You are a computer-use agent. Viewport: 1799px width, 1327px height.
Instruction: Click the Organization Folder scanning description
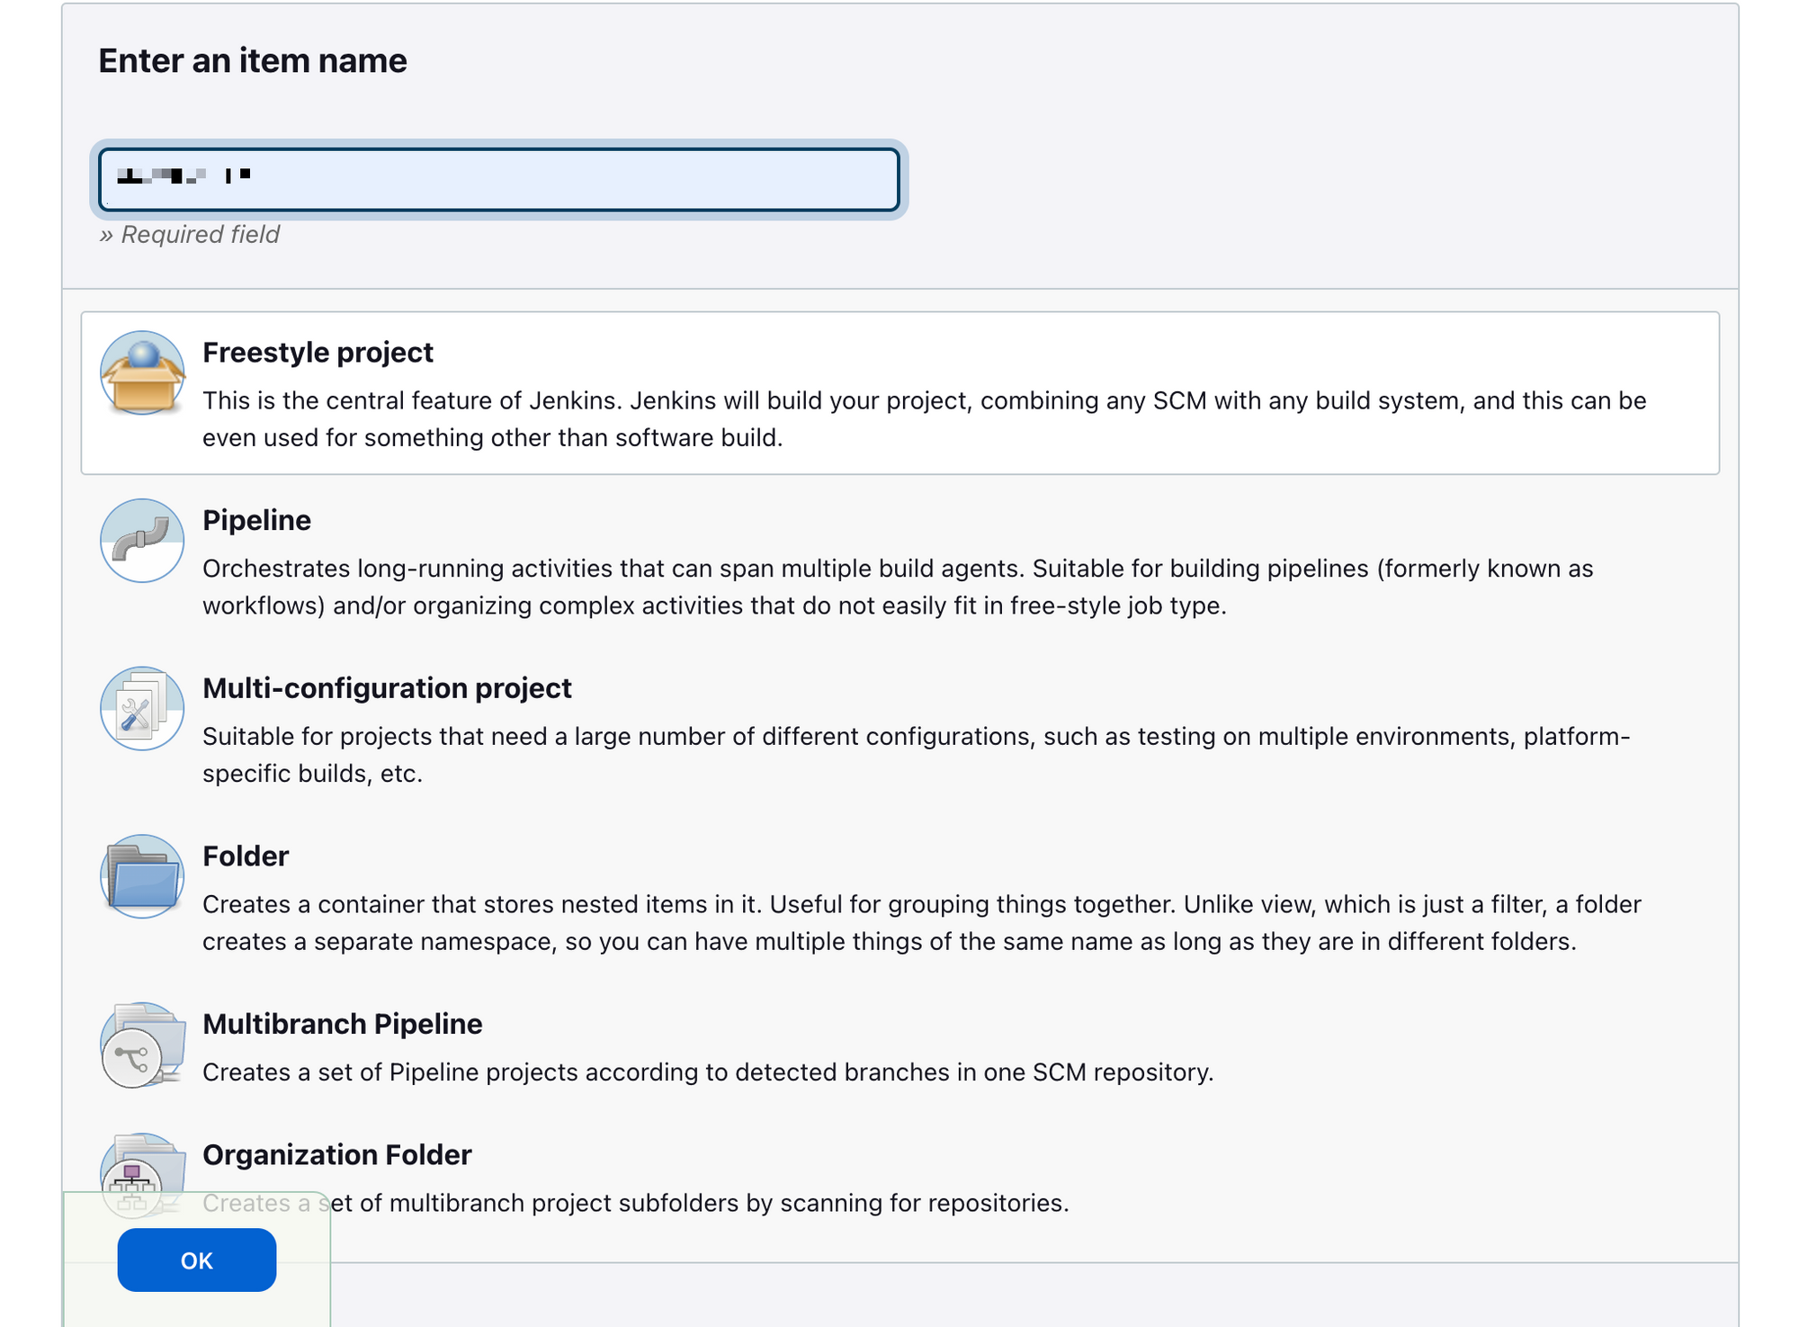pos(702,1203)
